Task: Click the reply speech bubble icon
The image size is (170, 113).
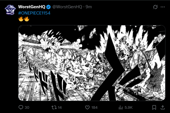Action: [21, 107]
